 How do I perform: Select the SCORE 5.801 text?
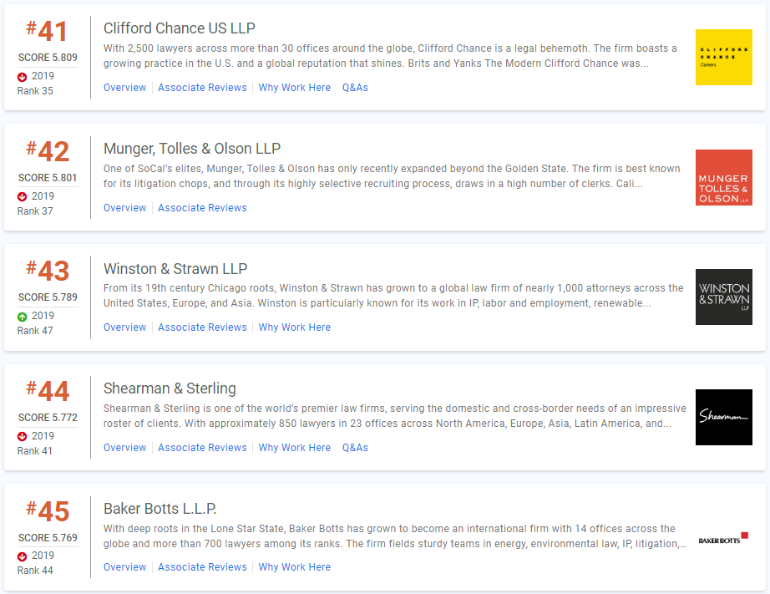pos(48,178)
